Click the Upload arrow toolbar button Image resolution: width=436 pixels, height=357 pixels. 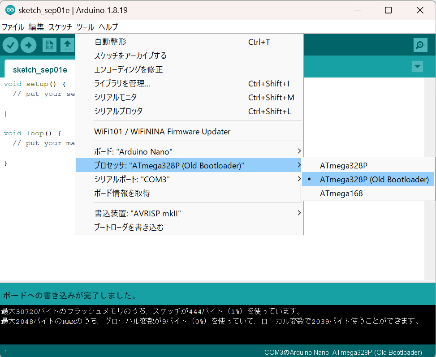[x=28, y=45]
